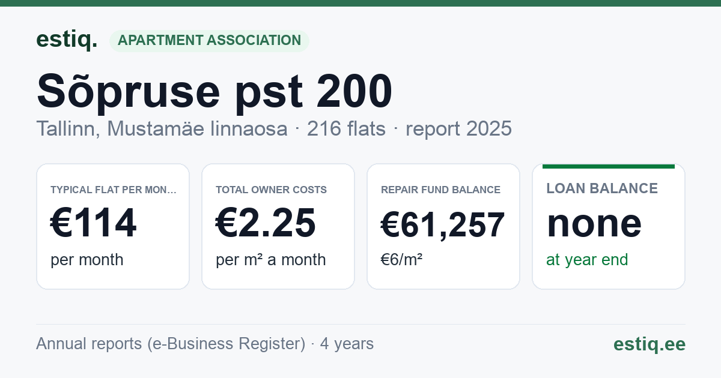The width and height of the screenshot is (721, 378).
Task: Click the €6/m² text
Action: [x=402, y=260]
